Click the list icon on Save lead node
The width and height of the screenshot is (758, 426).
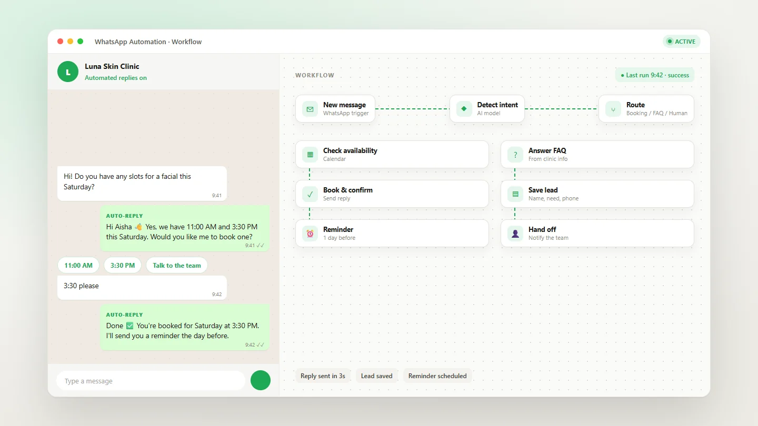(x=515, y=194)
